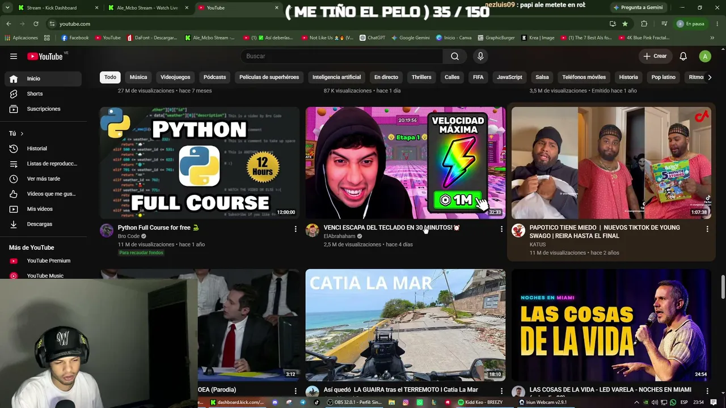Open options menu for VENCI ESCAPA DEL TECLADO
Screen dimensions: 726x408
pos(501,229)
